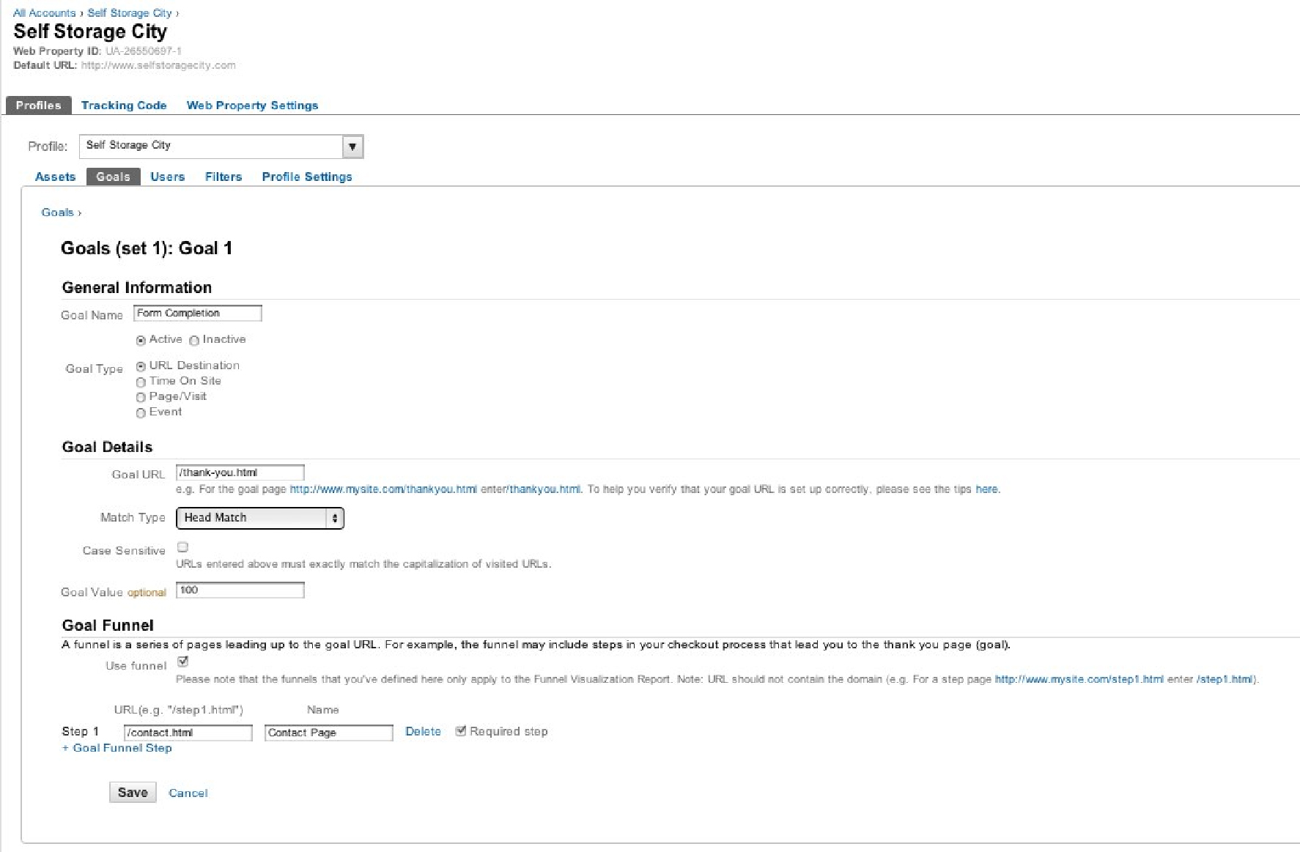The height and width of the screenshot is (852, 1300).
Task: Add a new Goal Funnel Step
Action: tap(117, 748)
